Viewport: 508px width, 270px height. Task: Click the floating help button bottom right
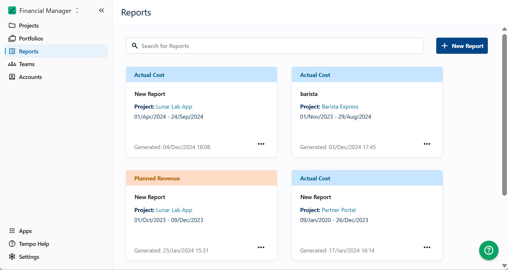click(x=488, y=250)
